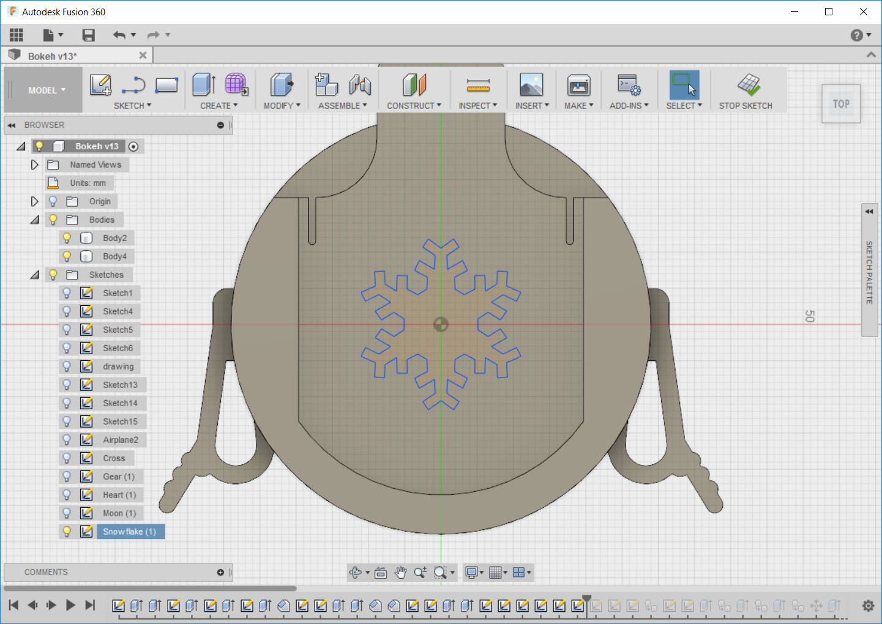882x624 pixels.
Task: Close the Bokeh v13 document tab
Action: click(x=143, y=55)
